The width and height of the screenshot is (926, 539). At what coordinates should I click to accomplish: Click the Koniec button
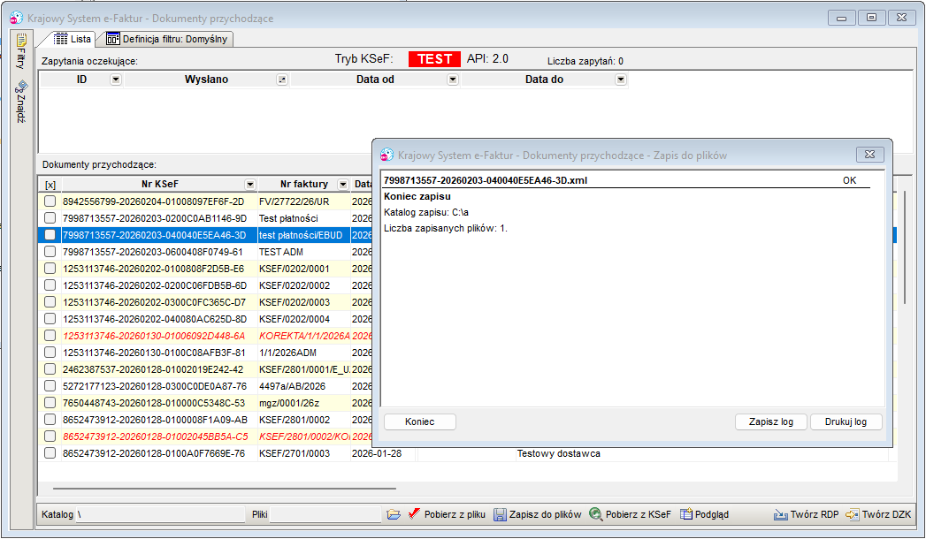tap(420, 421)
